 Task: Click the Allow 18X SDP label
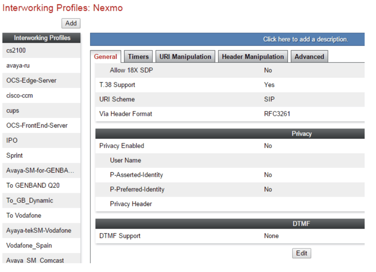(131, 70)
